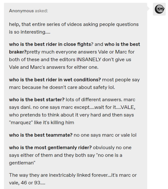Click the phrase 'marc says dani'
This screenshot has height=189, width=168.
click(72, 103)
